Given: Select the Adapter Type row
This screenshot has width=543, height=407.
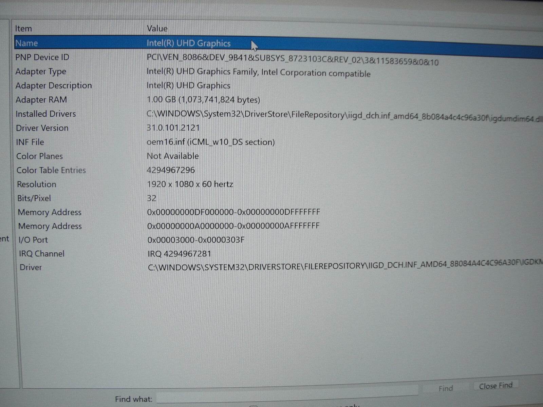Looking at the screenshot, I should [x=136, y=72].
